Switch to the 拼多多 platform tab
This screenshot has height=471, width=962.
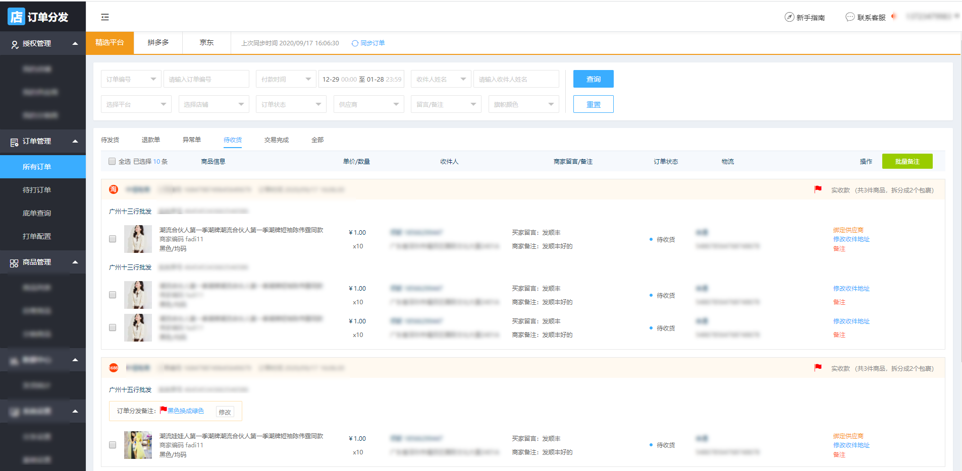click(x=158, y=43)
